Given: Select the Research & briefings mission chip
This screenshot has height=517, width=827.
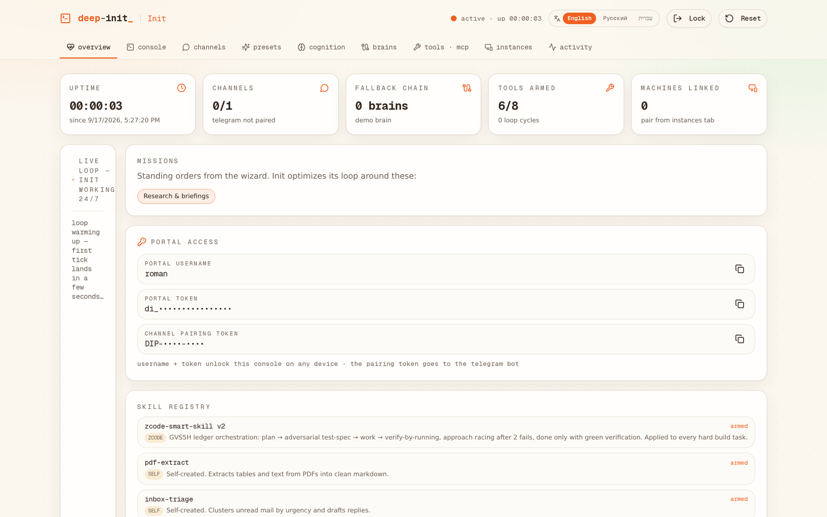Looking at the screenshot, I should click(176, 196).
